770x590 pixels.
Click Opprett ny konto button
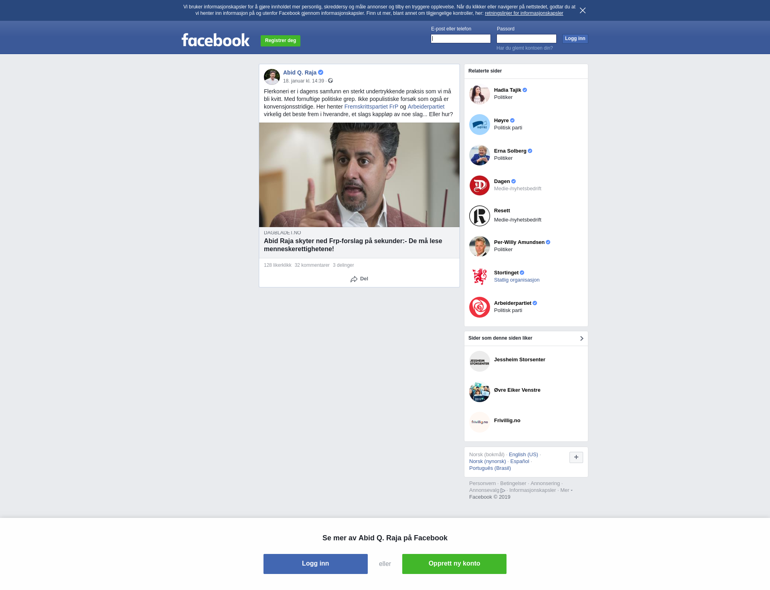tap(454, 564)
